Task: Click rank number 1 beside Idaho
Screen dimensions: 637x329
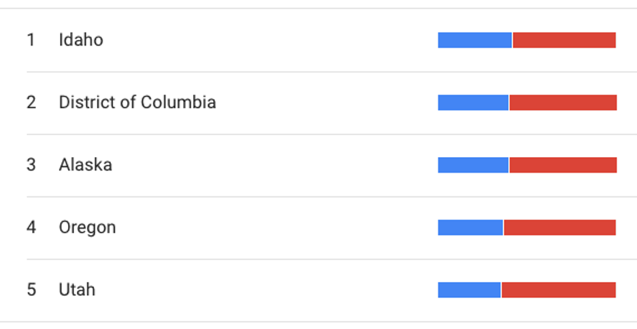Action: tap(31, 40)
